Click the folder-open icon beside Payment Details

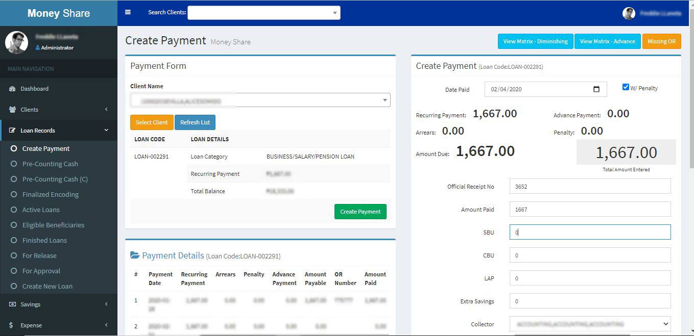click(135, 255)
